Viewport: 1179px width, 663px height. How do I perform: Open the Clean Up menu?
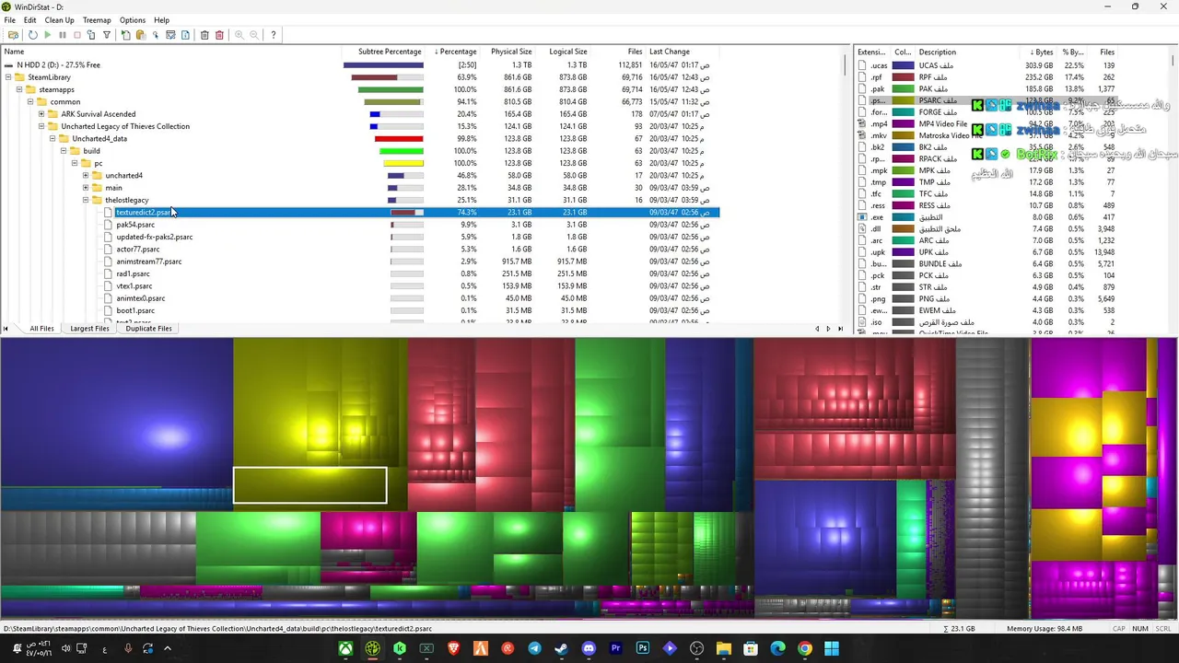[x=59, y=20]
